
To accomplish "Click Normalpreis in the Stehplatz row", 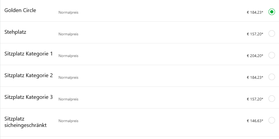I will [68, 34].
